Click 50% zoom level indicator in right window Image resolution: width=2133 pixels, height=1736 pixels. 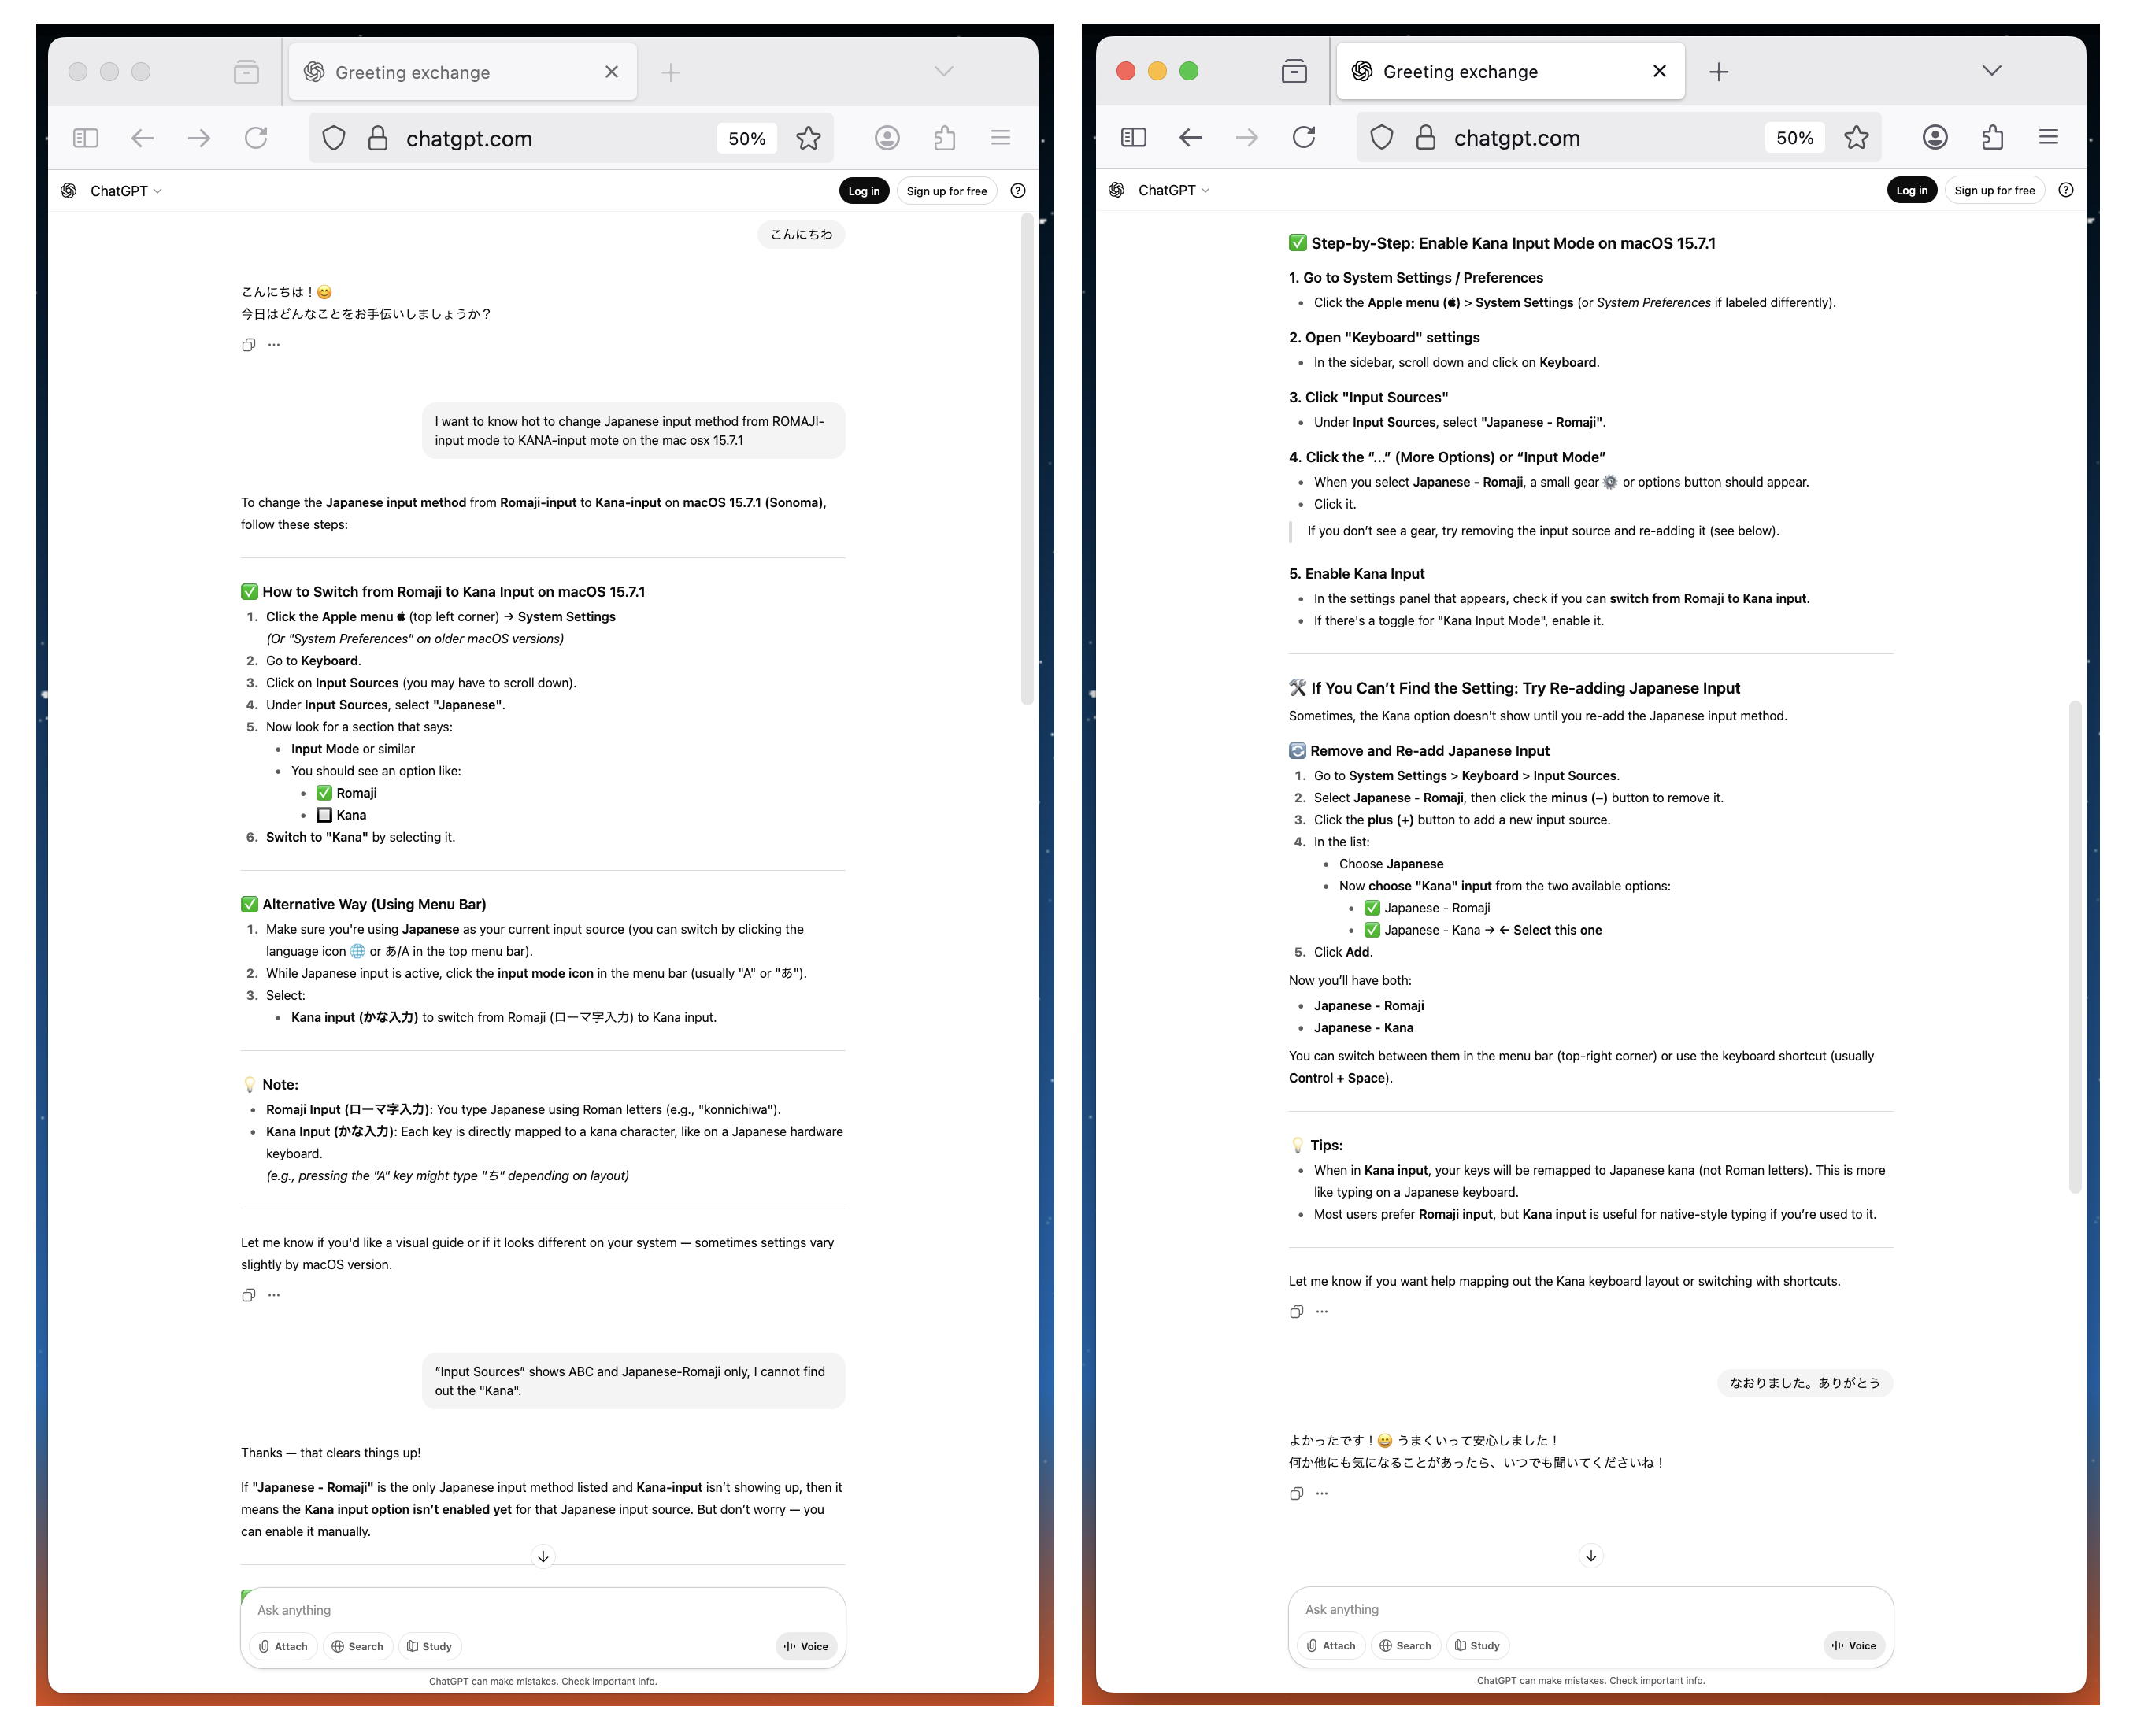click(1794, 138)
